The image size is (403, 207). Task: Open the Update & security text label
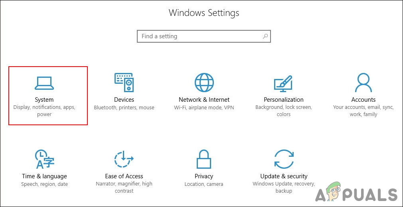point(284,176)
